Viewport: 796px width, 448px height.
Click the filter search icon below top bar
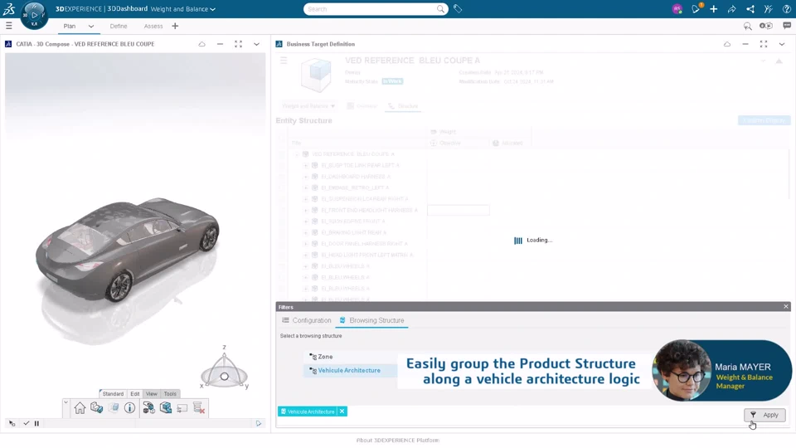coord(747,26)
